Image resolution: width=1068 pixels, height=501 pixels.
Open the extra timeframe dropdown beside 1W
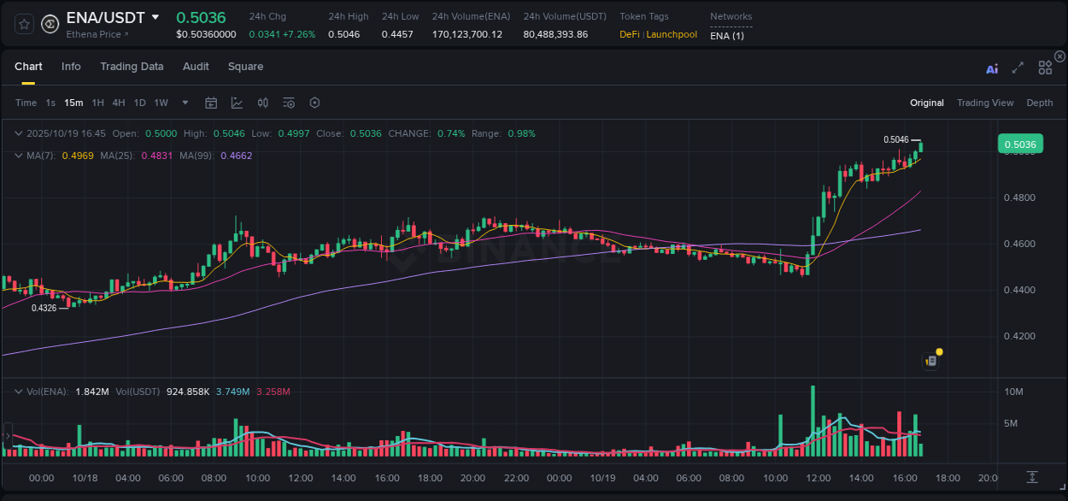(185, 102)
